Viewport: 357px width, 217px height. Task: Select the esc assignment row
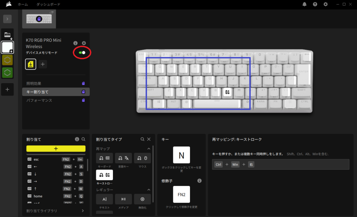pyautogui.click(x=55, y=159)
